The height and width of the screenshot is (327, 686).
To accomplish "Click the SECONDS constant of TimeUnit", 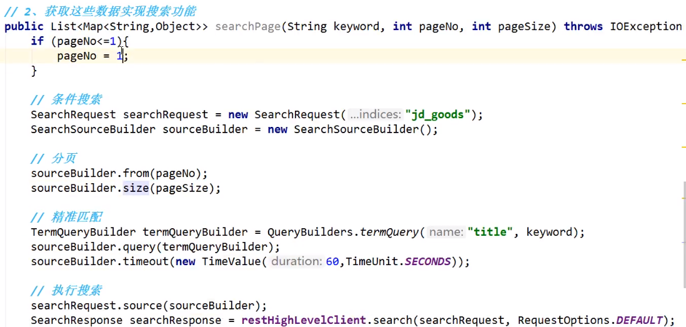I will pos(427,261).
